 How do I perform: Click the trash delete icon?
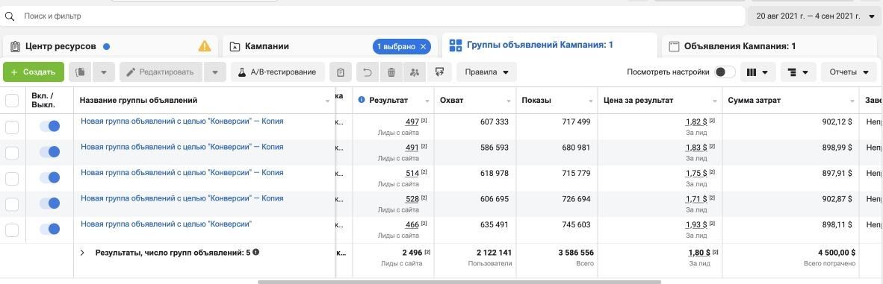coord(391,72)
